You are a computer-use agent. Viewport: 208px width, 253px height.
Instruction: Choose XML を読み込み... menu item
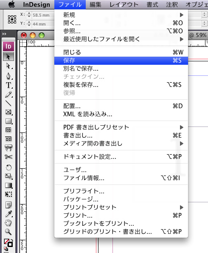[121, 114]
